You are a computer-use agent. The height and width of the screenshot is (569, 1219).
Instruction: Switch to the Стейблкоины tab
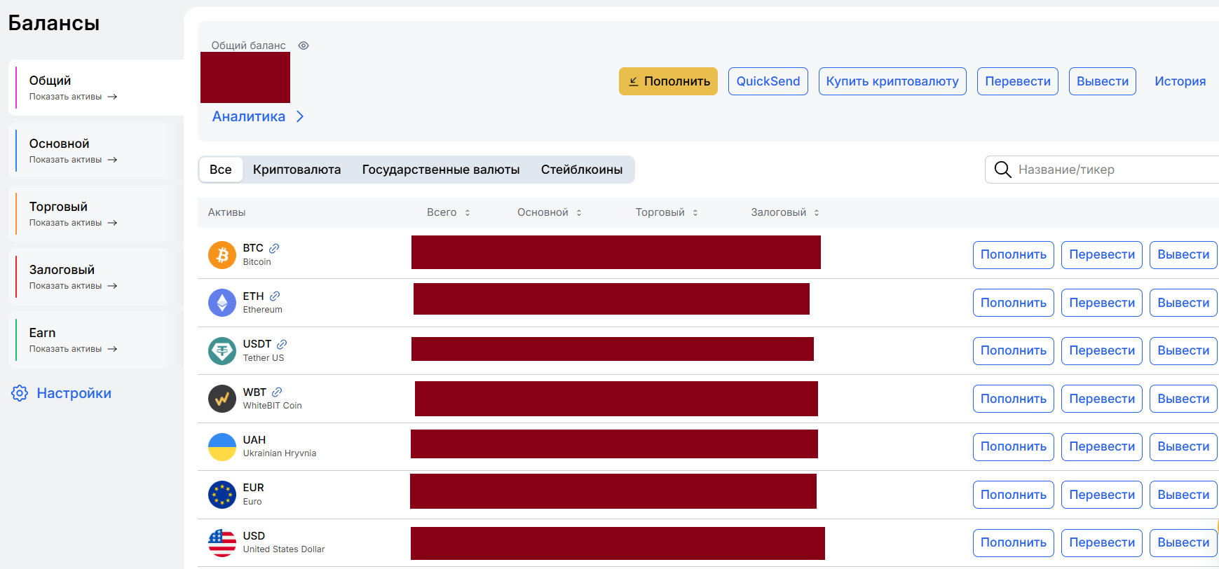pyautogui.click(x=582, y=170)
